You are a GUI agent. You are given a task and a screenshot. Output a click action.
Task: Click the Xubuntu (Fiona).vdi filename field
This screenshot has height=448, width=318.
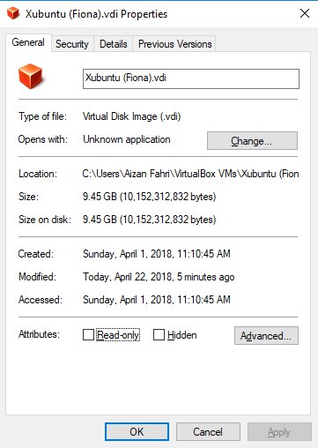point(191,78)
